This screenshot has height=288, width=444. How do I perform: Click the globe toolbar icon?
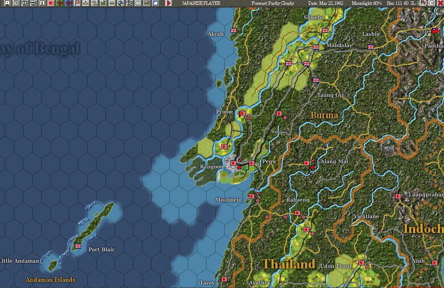pyautogui.click(x=121, y=3)
